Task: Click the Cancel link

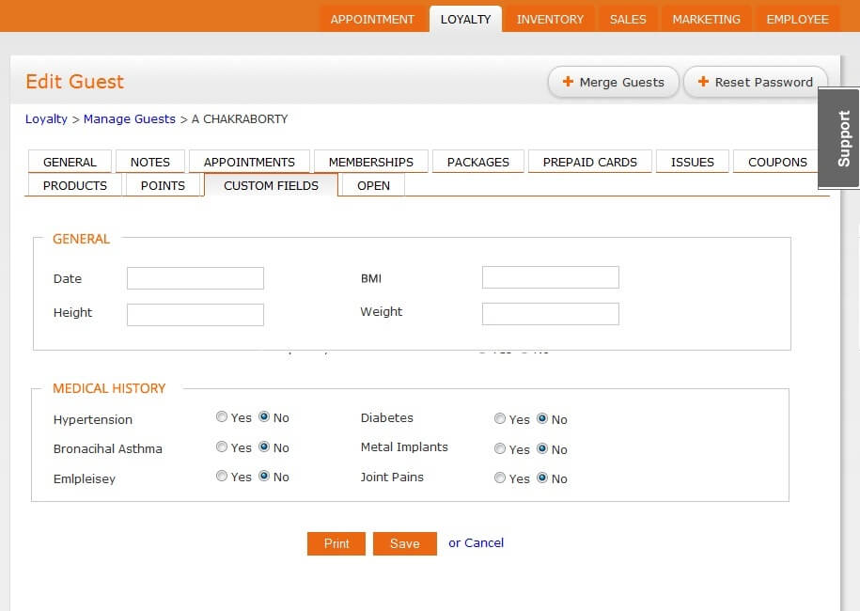Action: click(483, 543)
